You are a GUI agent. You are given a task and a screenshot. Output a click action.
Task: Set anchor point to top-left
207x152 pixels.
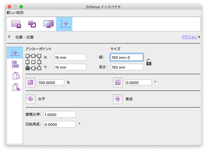pyautogui.click(x=28, y=56)
